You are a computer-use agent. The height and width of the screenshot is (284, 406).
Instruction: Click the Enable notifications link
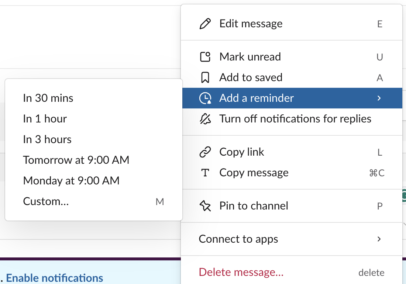(54, 278)
